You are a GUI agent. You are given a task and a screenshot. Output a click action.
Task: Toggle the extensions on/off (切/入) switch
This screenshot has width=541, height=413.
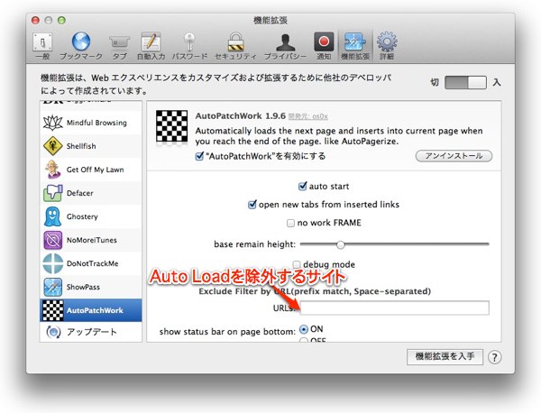click(465, 82)
